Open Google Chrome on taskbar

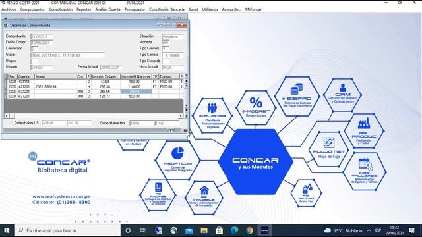[249, 230]
